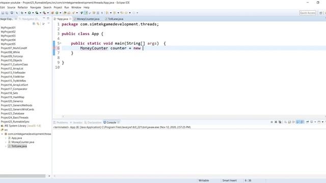Open the Project menu

point(58,8)
